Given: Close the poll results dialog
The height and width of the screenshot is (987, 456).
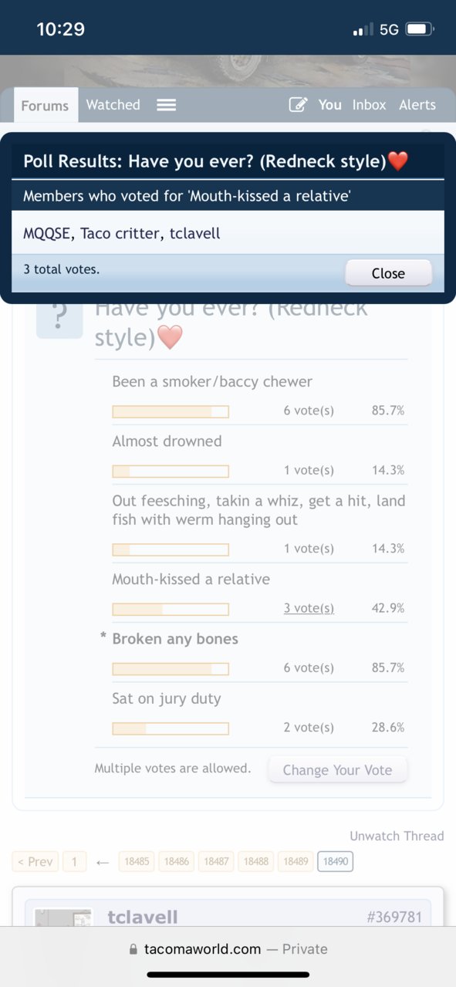Looking at the screenshot, I should point(388,273).
